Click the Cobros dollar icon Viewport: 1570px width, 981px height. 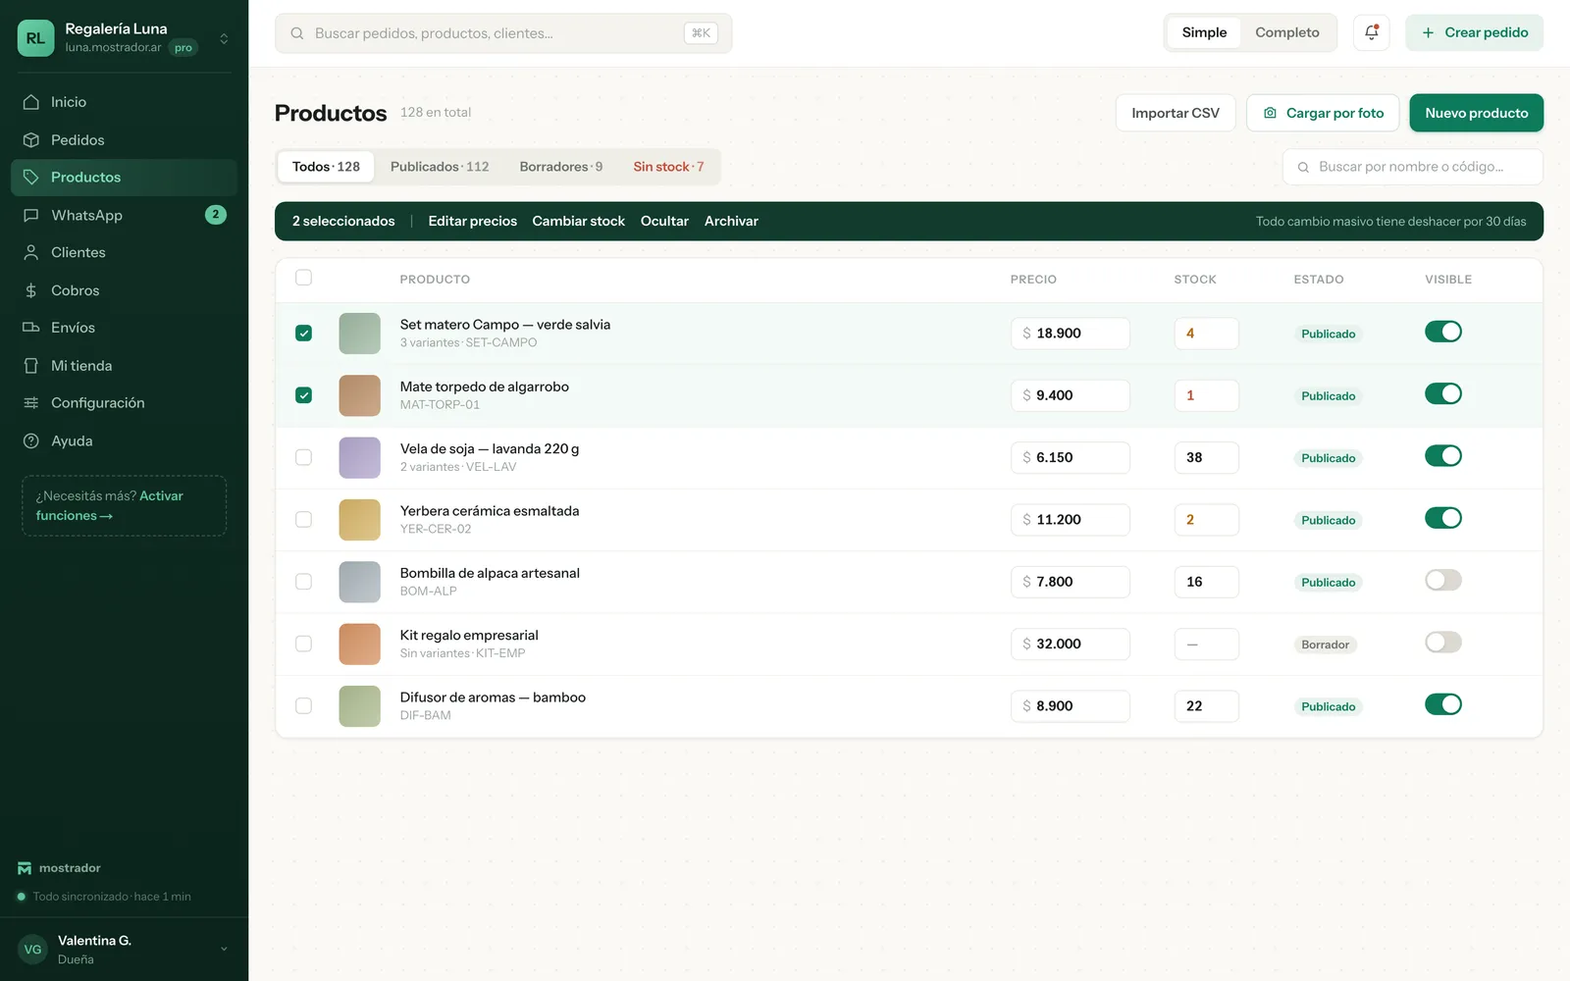coord(31,290)
